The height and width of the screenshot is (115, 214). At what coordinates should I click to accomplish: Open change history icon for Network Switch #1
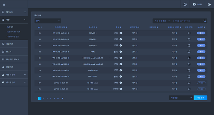click(x=189, y=58)
